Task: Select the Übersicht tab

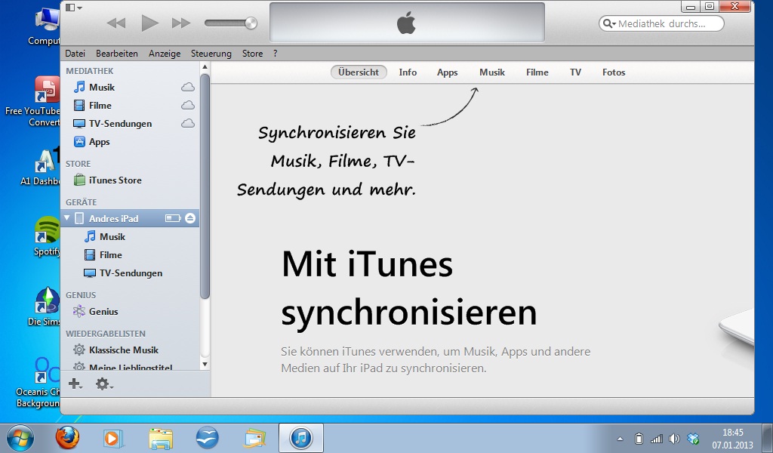Action: pos(359,72)
